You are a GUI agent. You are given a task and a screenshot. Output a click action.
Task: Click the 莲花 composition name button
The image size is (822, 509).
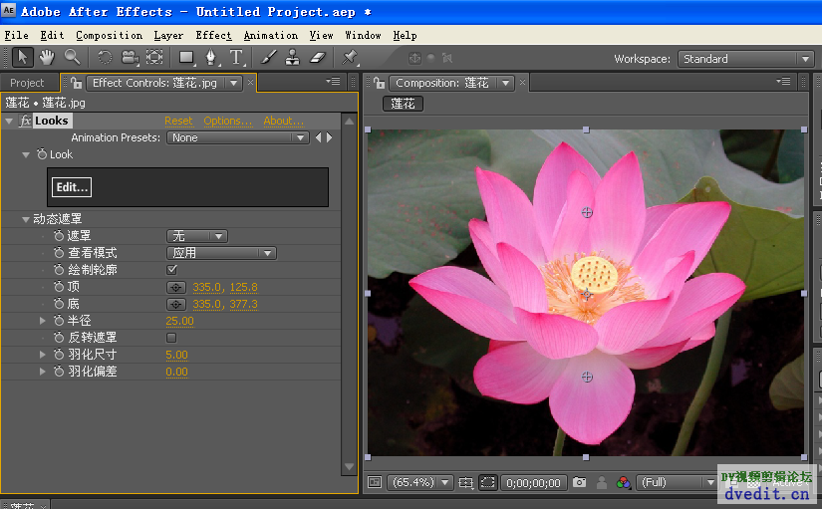[403, 104]
